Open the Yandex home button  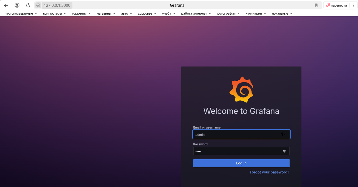click(17, 5)
